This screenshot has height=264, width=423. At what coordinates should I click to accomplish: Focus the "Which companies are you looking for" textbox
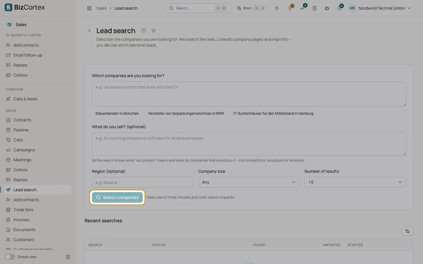click(249, 94)
